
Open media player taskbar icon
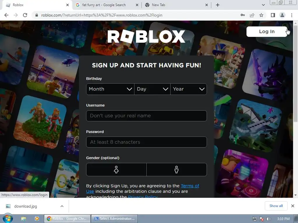click(x=37, y=219)
